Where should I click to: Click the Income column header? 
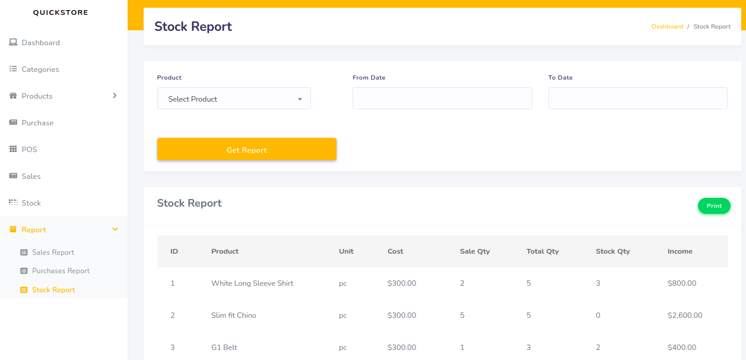pyautogui.click(x=680, y=251)
